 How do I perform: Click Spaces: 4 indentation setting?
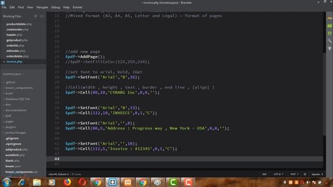[317, 175]
